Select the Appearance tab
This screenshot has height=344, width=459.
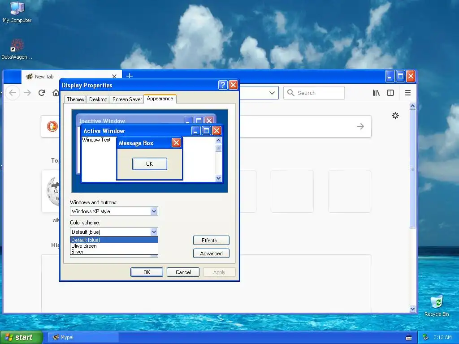[160, 99]
